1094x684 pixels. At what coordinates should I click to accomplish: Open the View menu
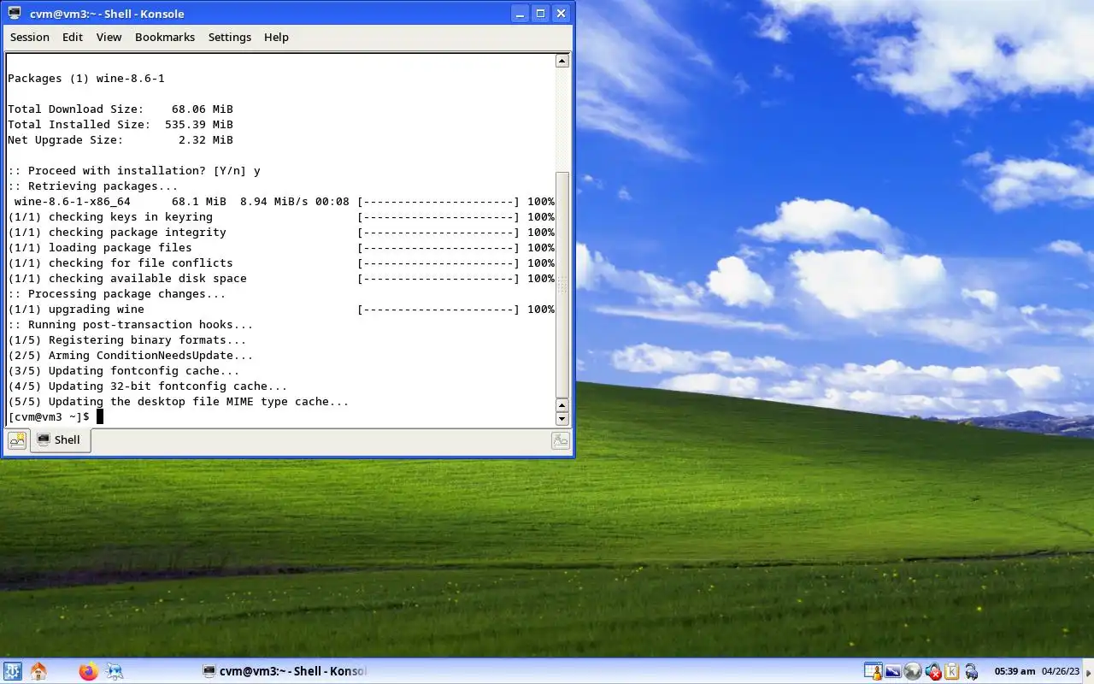(x=109, y=37)
